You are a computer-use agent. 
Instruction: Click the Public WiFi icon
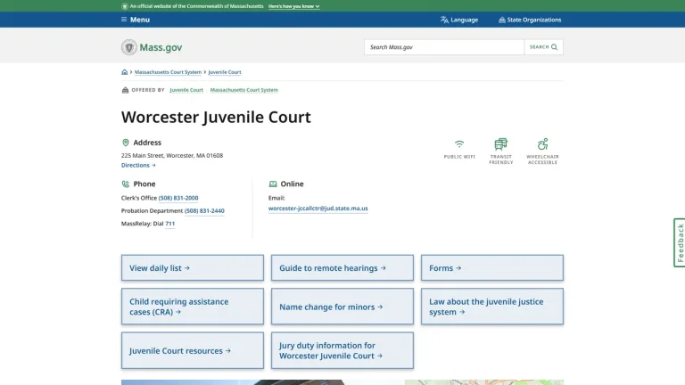[x=459, y=144]
